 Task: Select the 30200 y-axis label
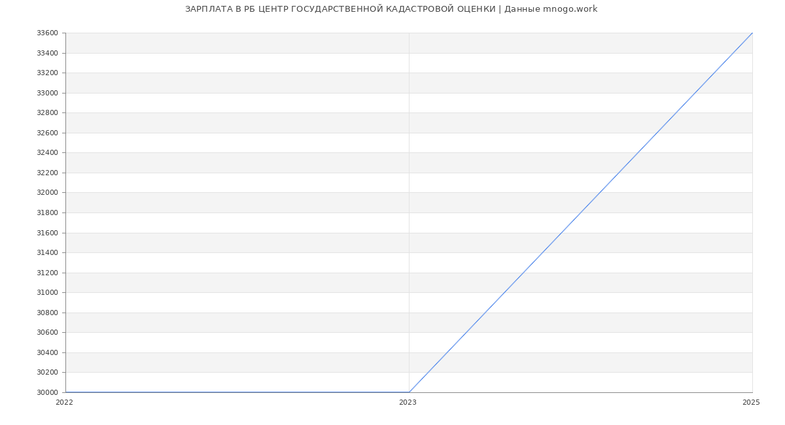[x=47, y=373]
